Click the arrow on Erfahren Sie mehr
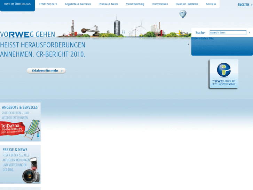 point(62,71)
